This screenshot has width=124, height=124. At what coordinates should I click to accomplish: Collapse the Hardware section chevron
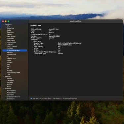point(3,24)
